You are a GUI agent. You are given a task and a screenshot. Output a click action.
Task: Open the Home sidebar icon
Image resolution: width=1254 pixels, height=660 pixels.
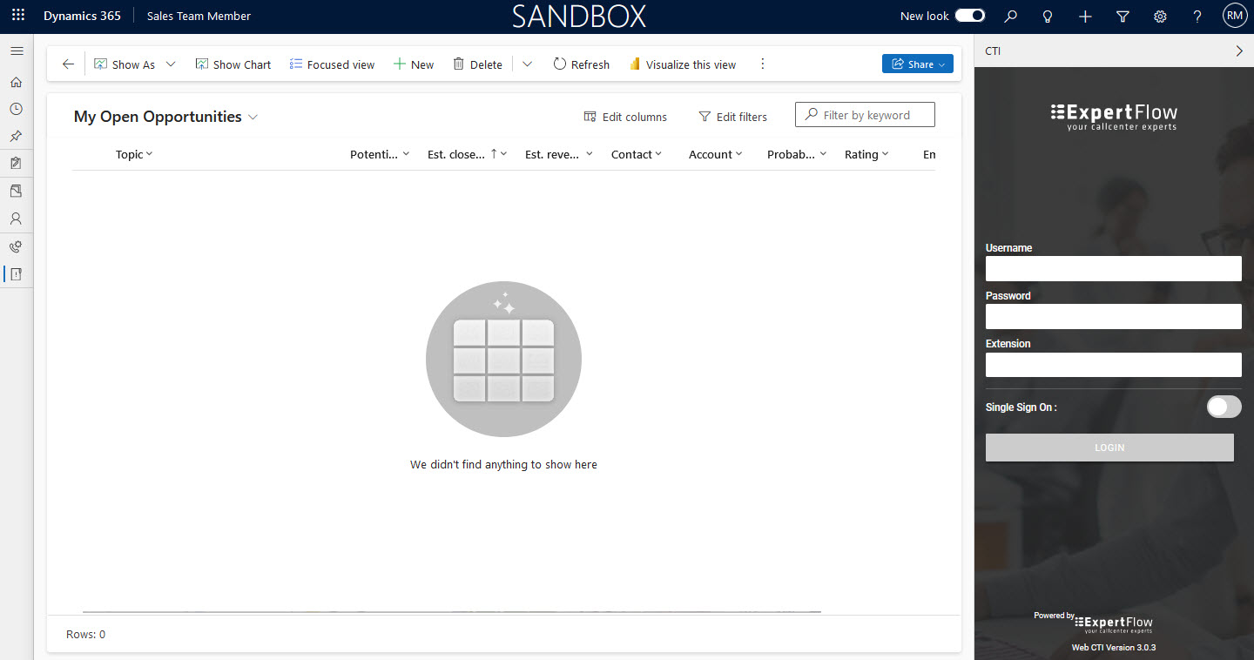(16, 82)
